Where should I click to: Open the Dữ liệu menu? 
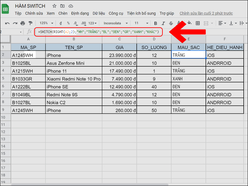tap(99, 13)
